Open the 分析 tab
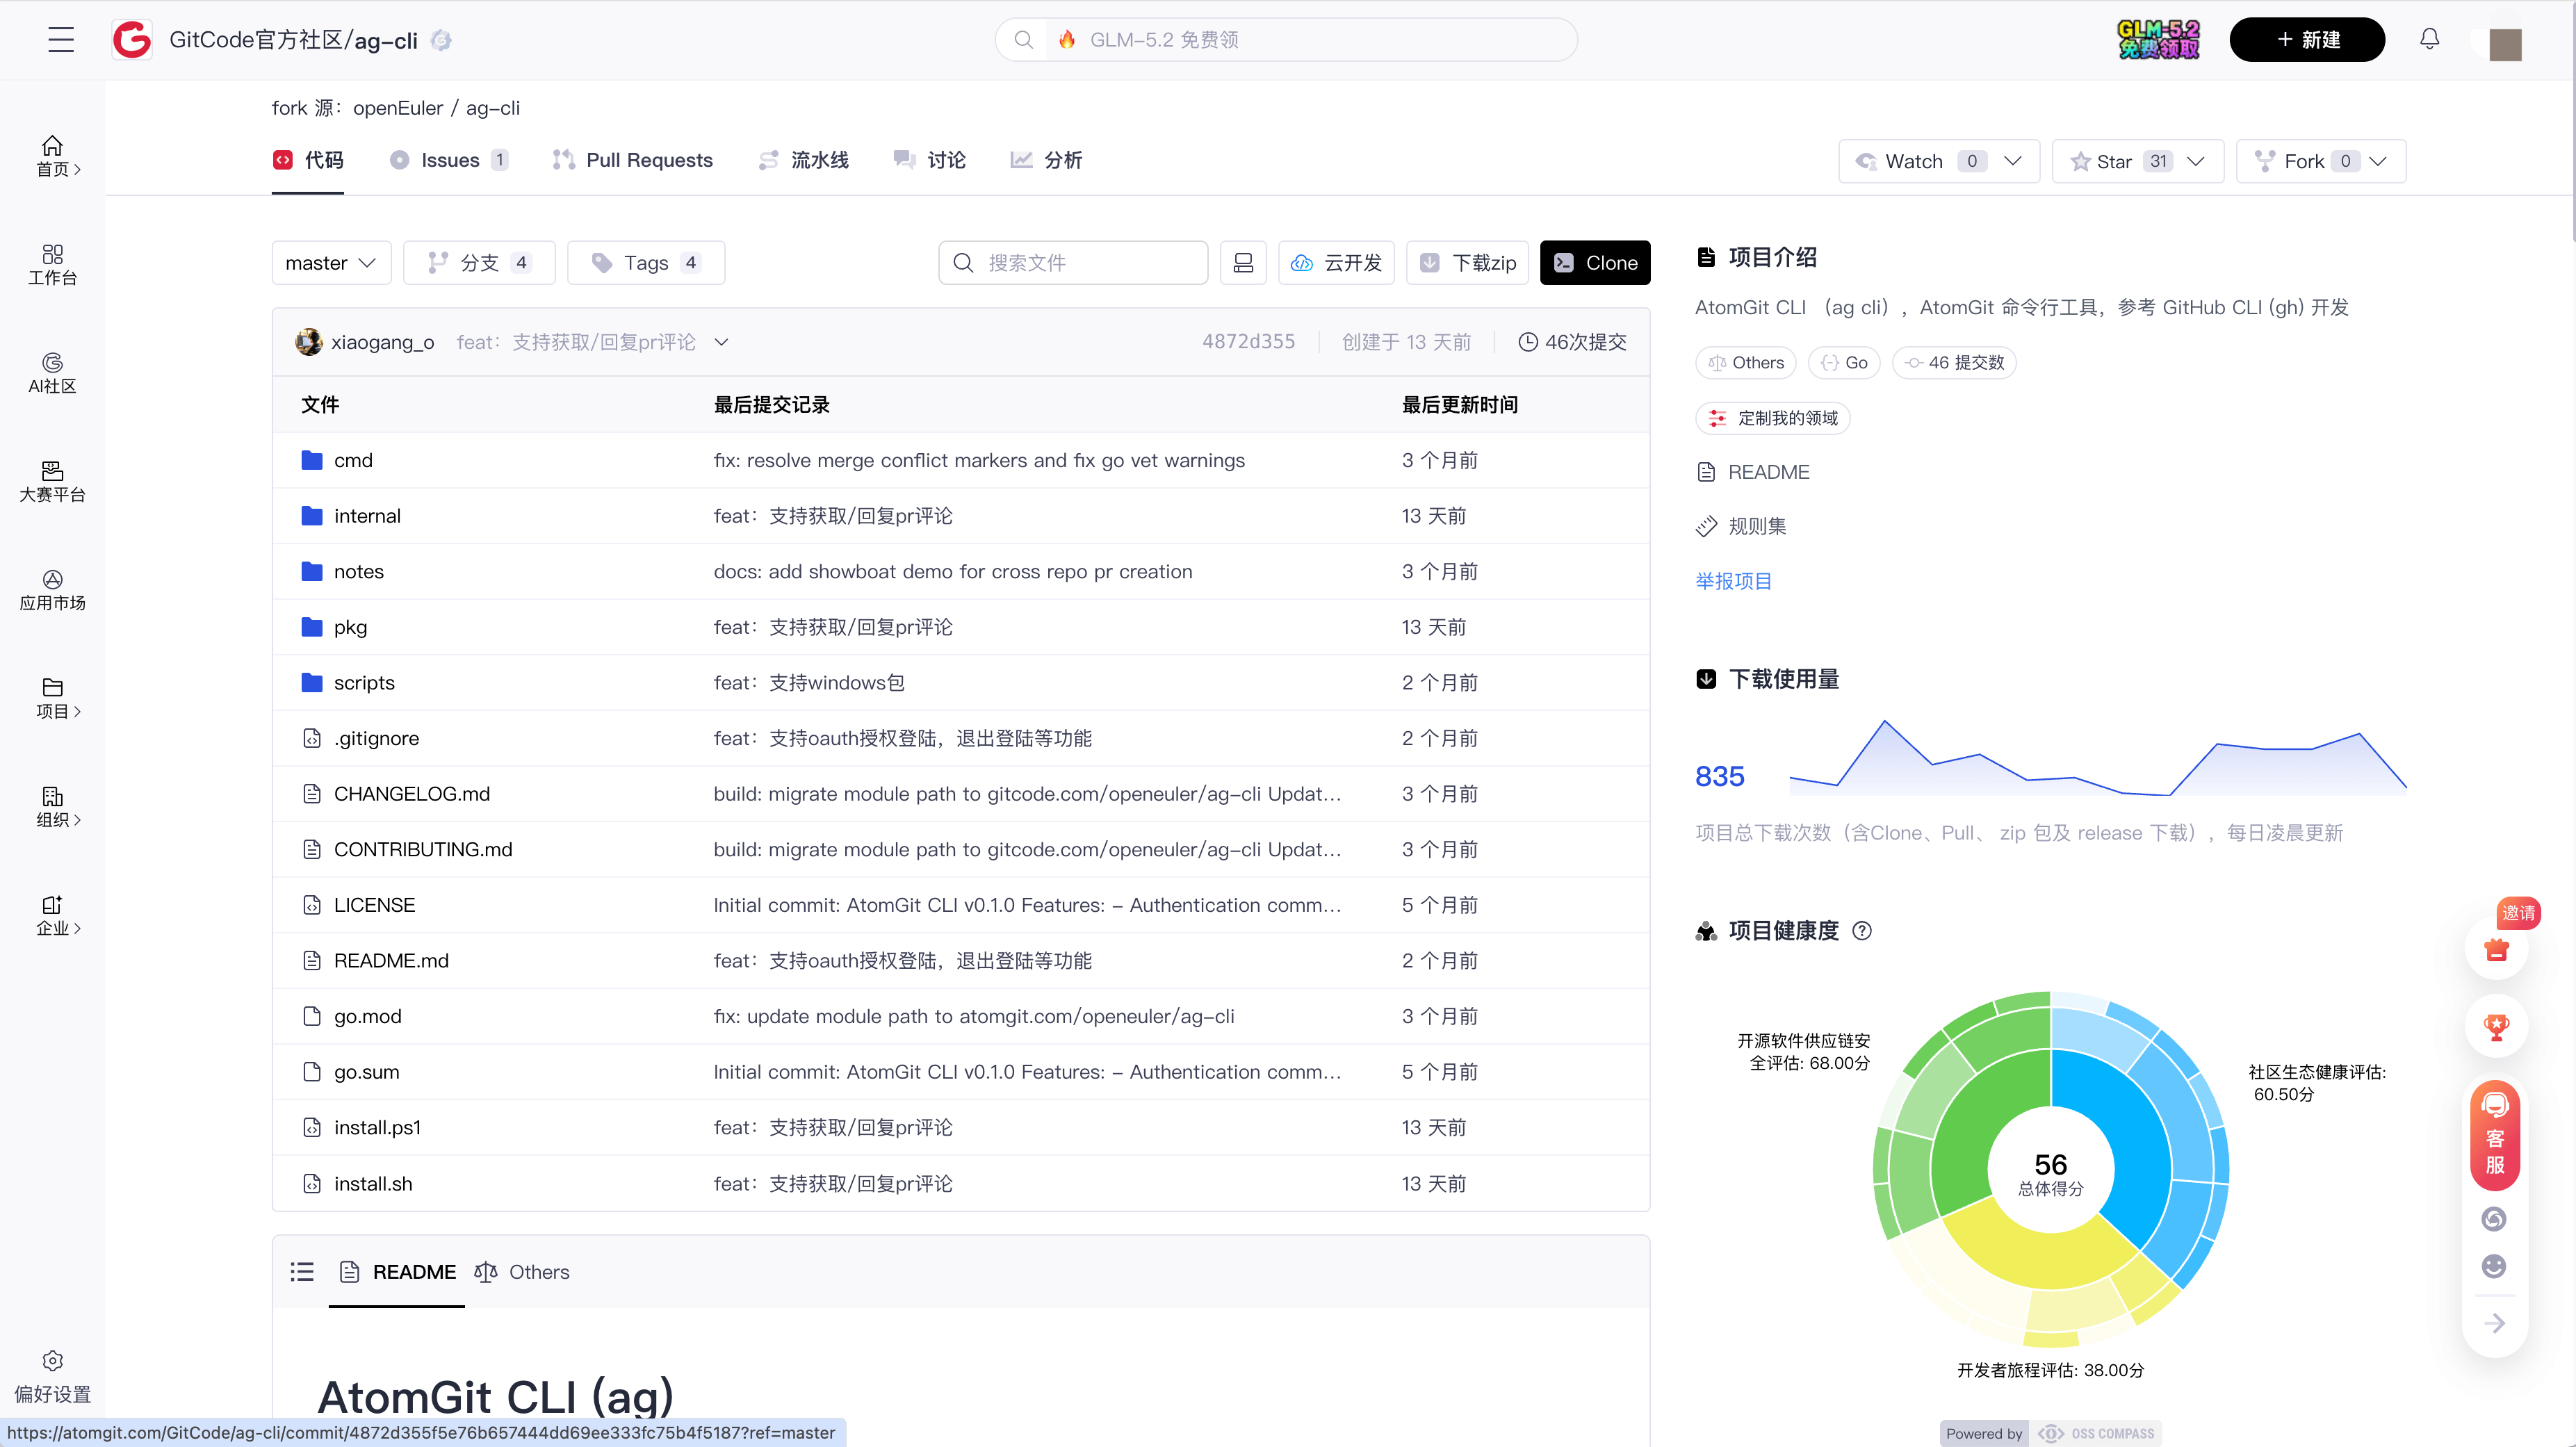 [x=1046, y=160]
